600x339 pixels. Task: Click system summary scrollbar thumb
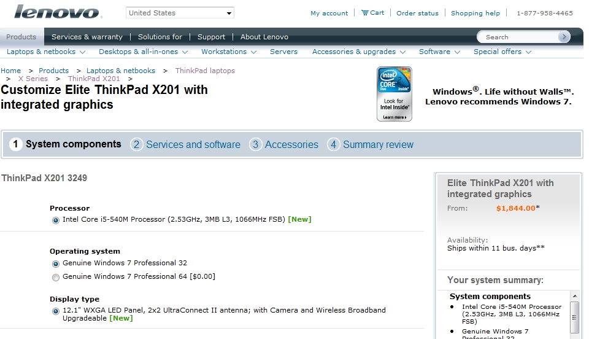click(574, 317)
